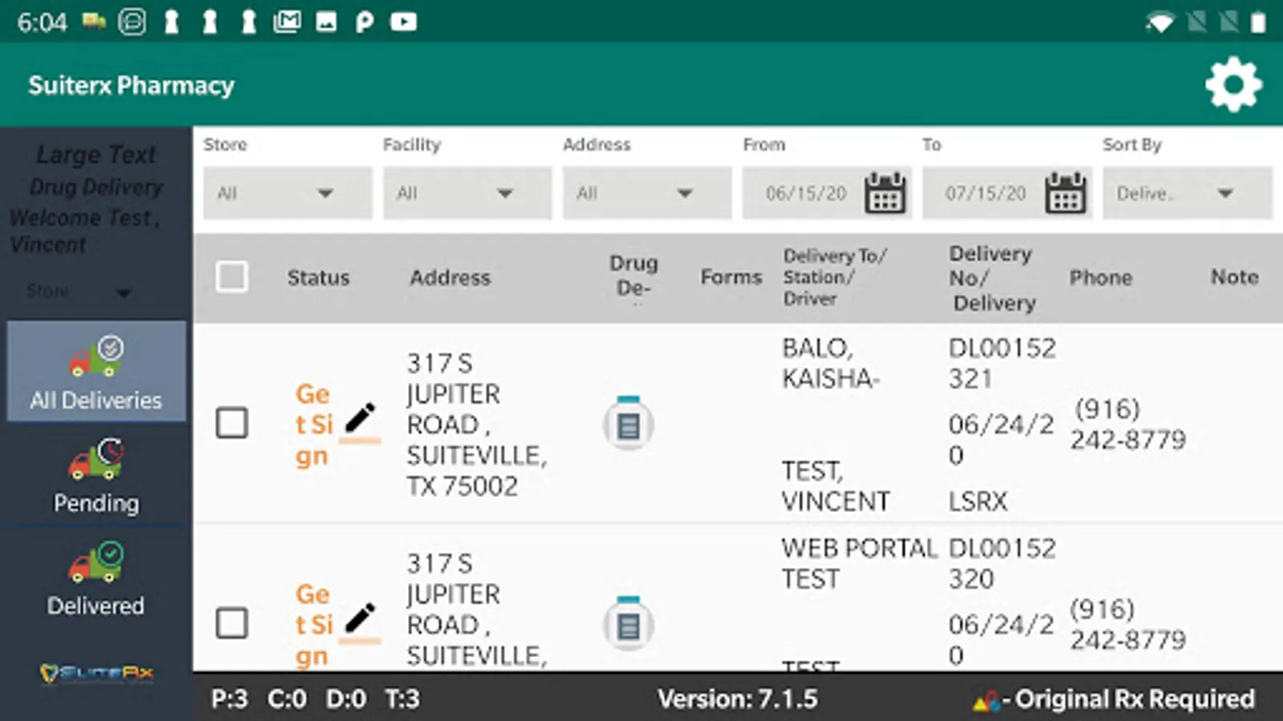
Task: Open the From date calendar icon
Action: (x=885, y=193)
